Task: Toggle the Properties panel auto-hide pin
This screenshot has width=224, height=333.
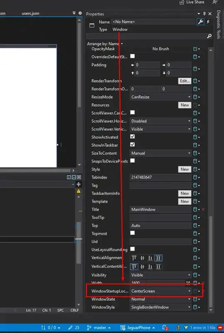Action: coord(204,14)
